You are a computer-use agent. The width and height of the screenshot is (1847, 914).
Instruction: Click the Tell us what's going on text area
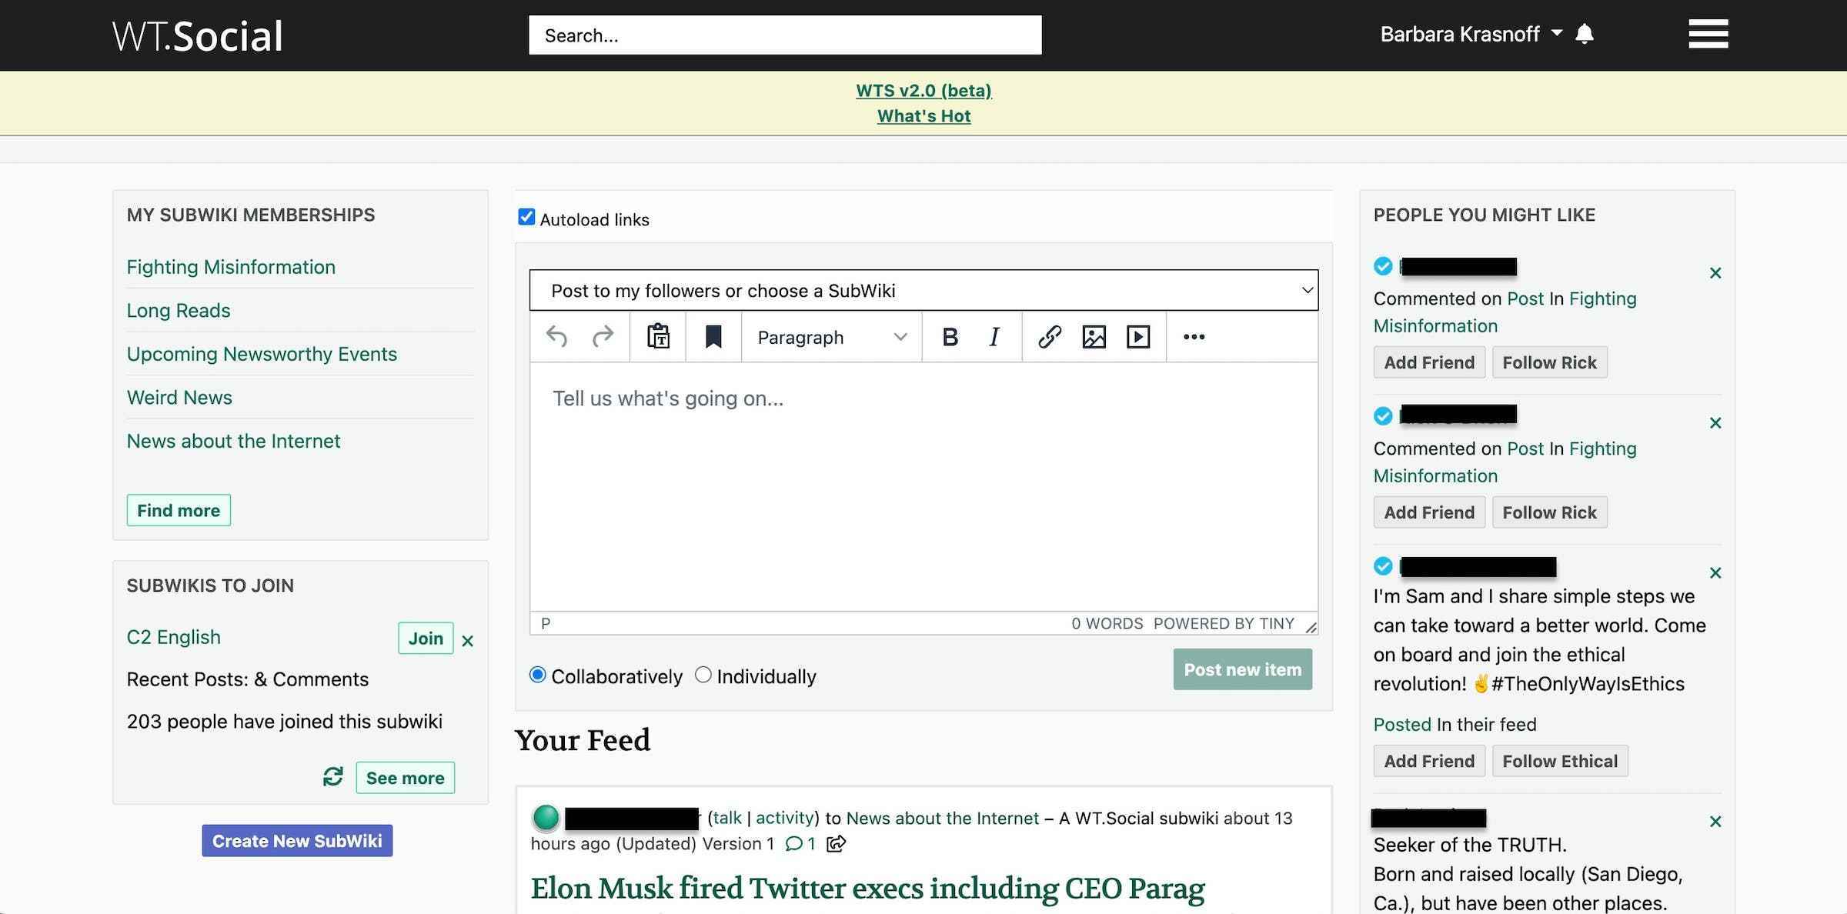[923, 486]
